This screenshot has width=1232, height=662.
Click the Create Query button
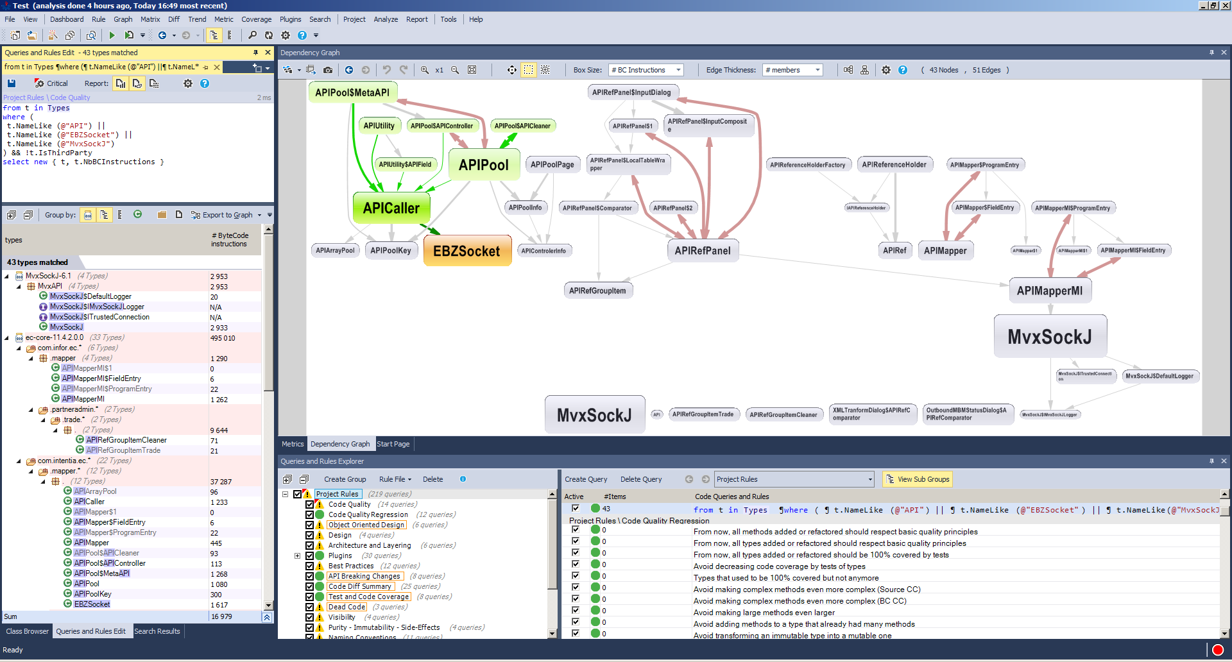[585, 479]
